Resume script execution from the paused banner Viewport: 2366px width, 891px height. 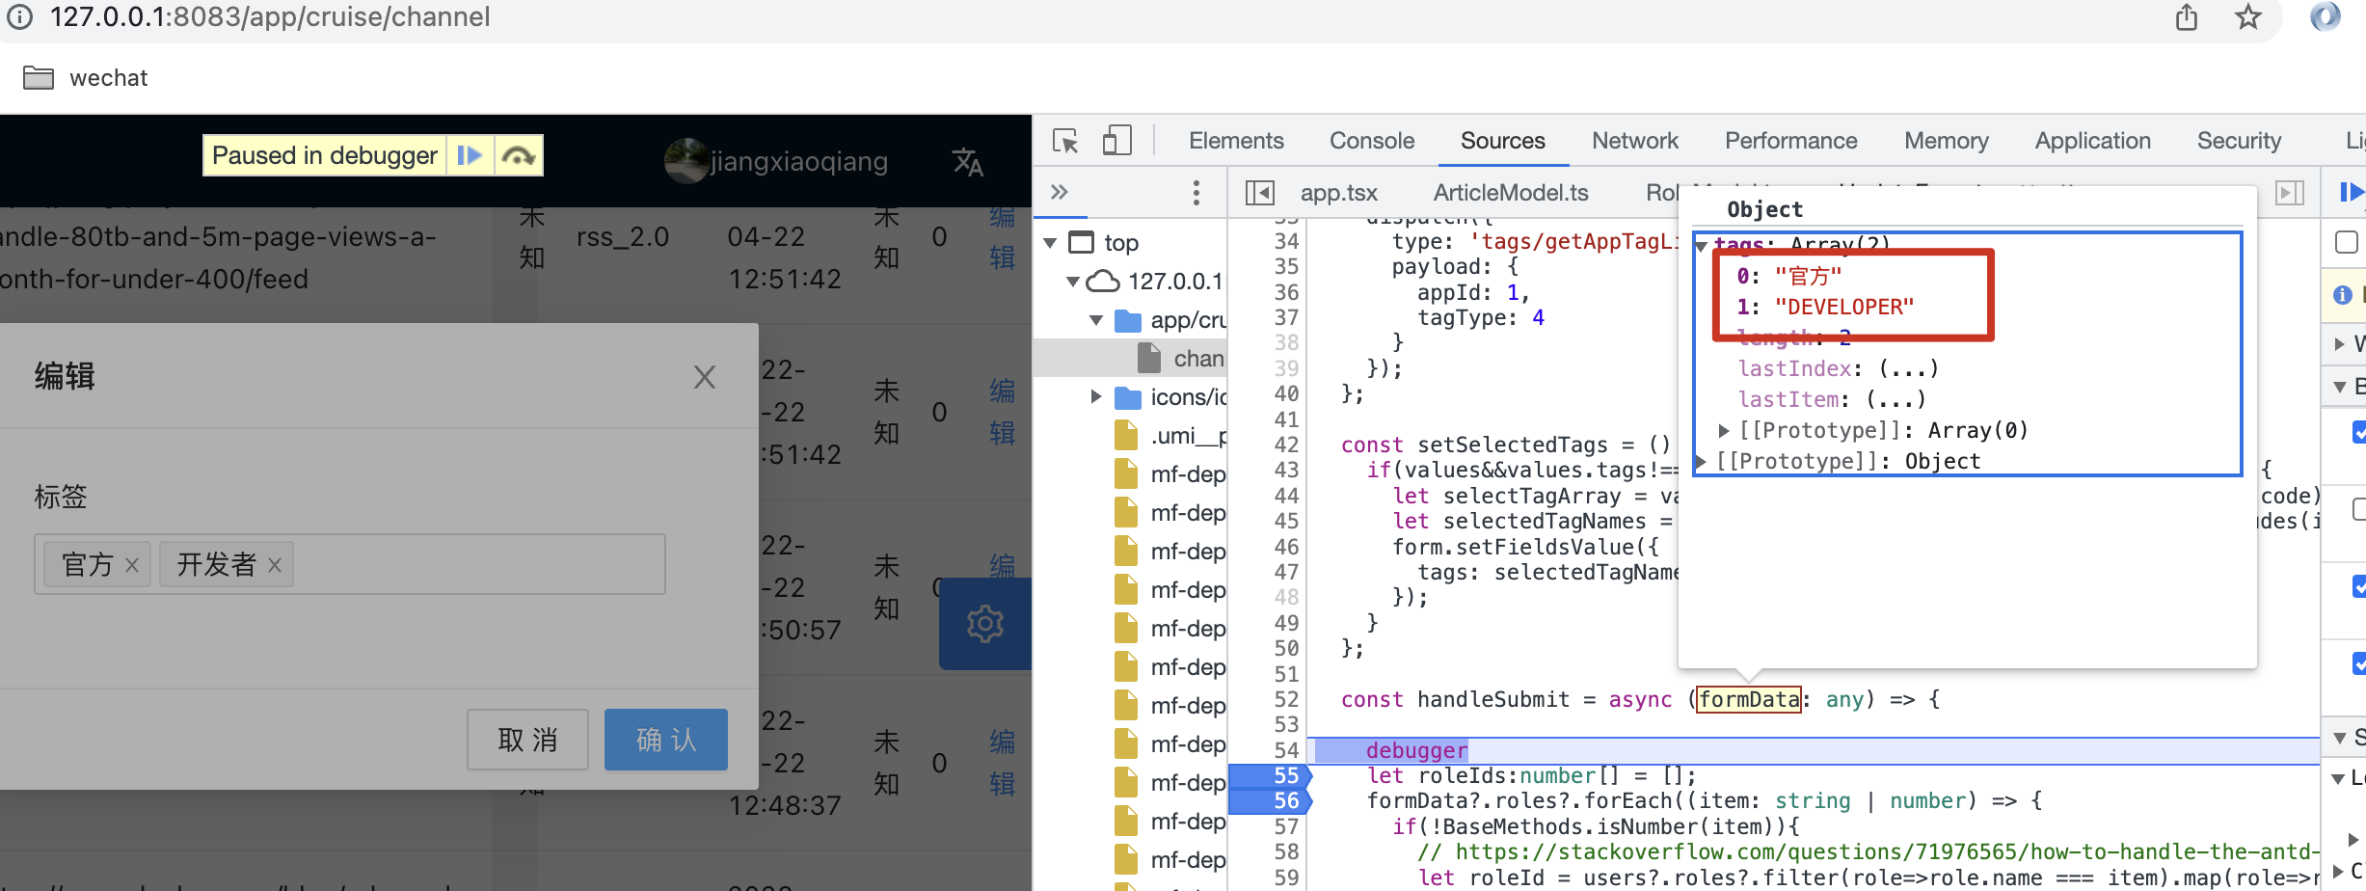pos(470,154)
